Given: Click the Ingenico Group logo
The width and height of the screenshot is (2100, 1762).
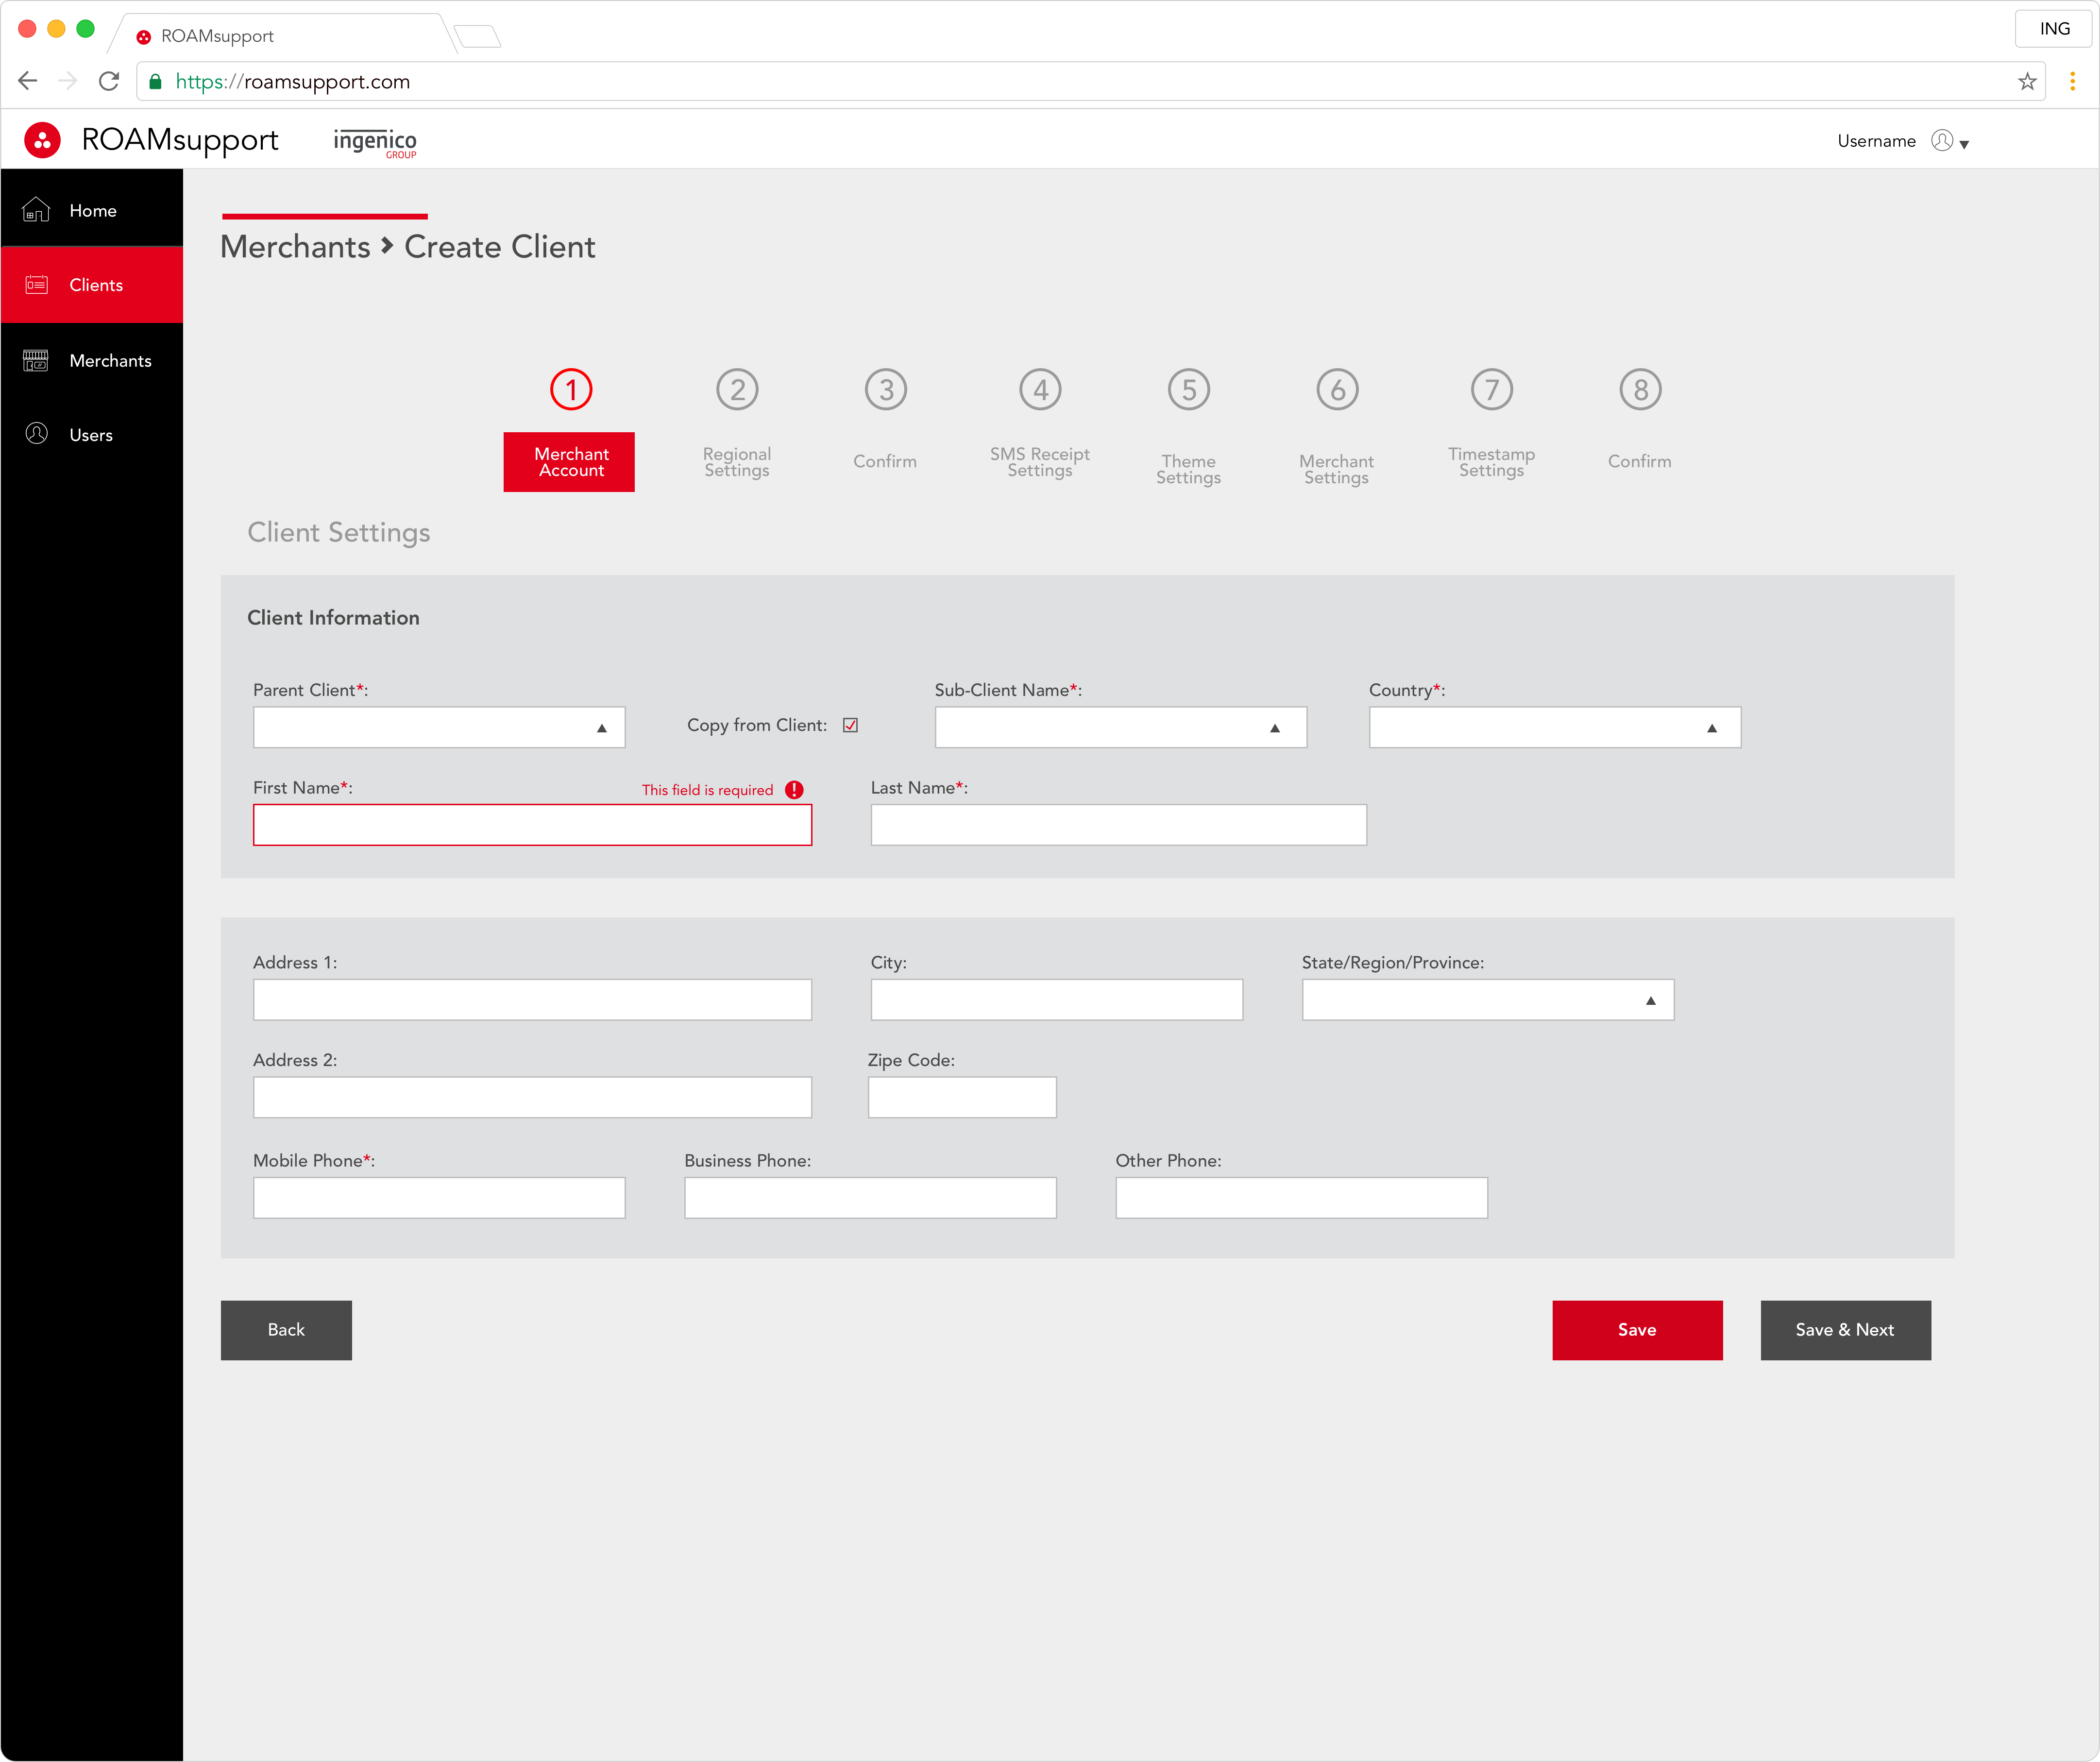Looking at the screenshot, I should click(375, 143).
